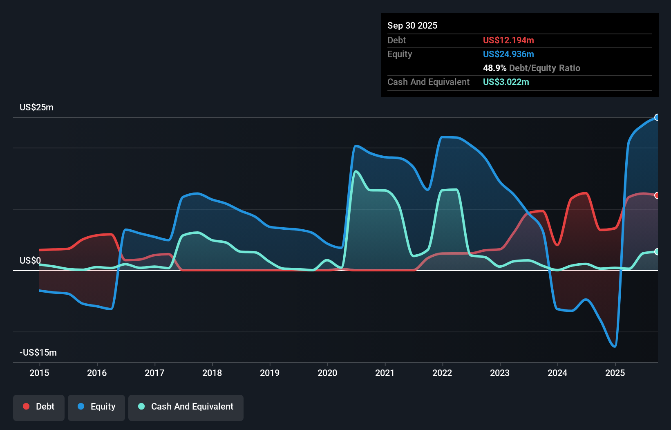The height and width of the screenshot is (430, 671).
Task: Click the US$25m axis label
Action: coord(37,107)
